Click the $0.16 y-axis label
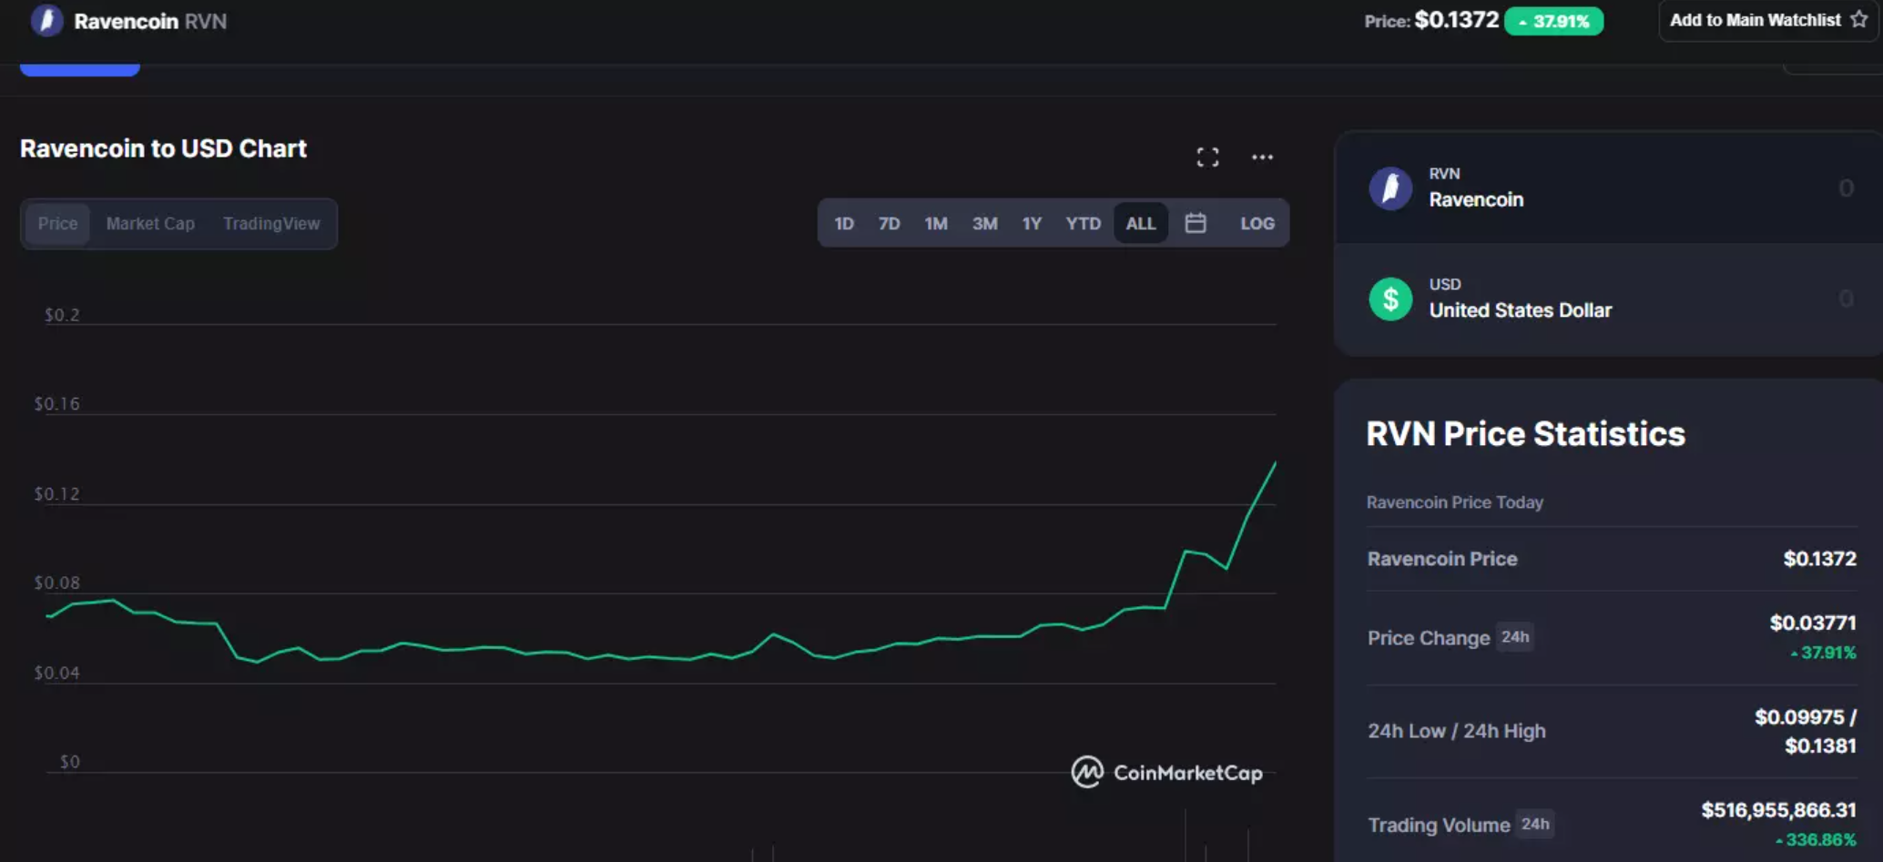Image resolution: width=1883 pixels, height=862 pixels. click(x=56, y=404)
